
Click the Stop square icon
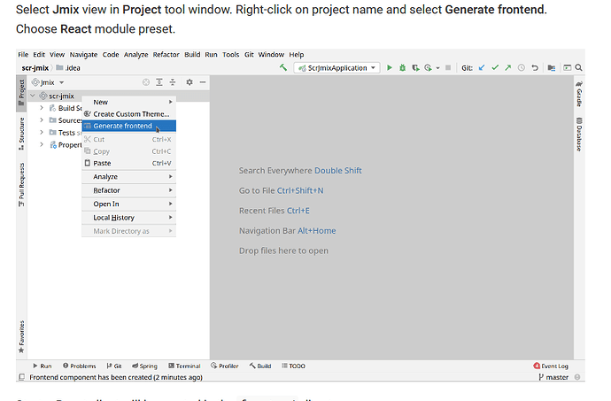point(448,68)
